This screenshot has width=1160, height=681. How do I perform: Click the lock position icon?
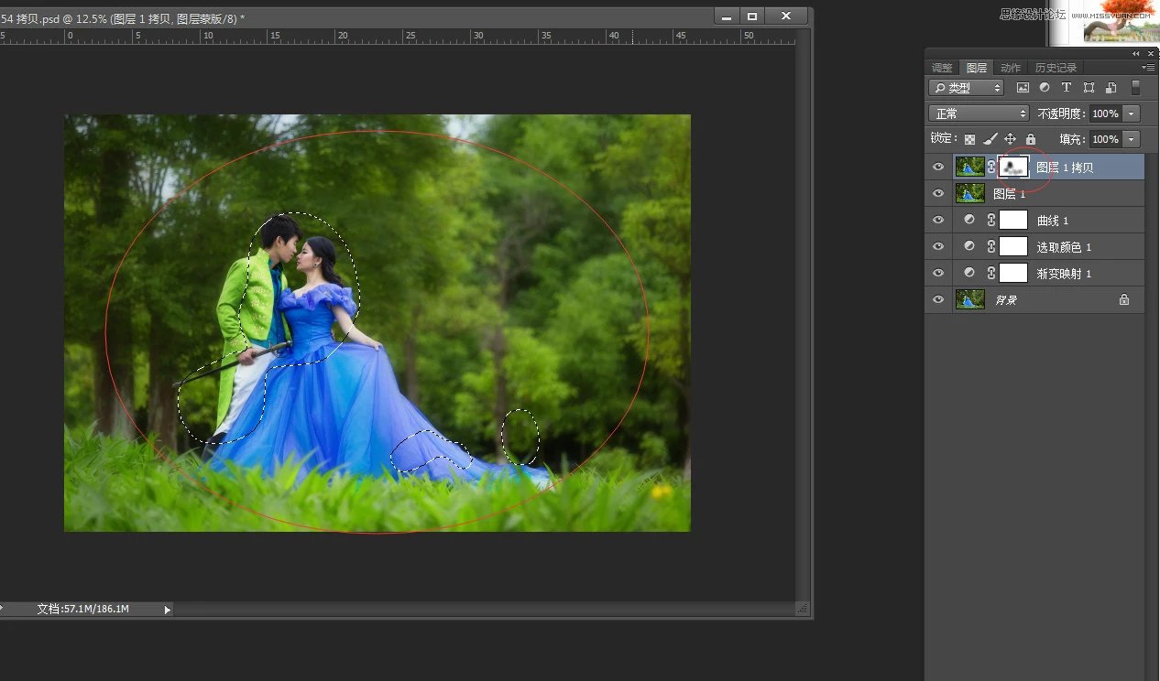(x=1010, y=139)
